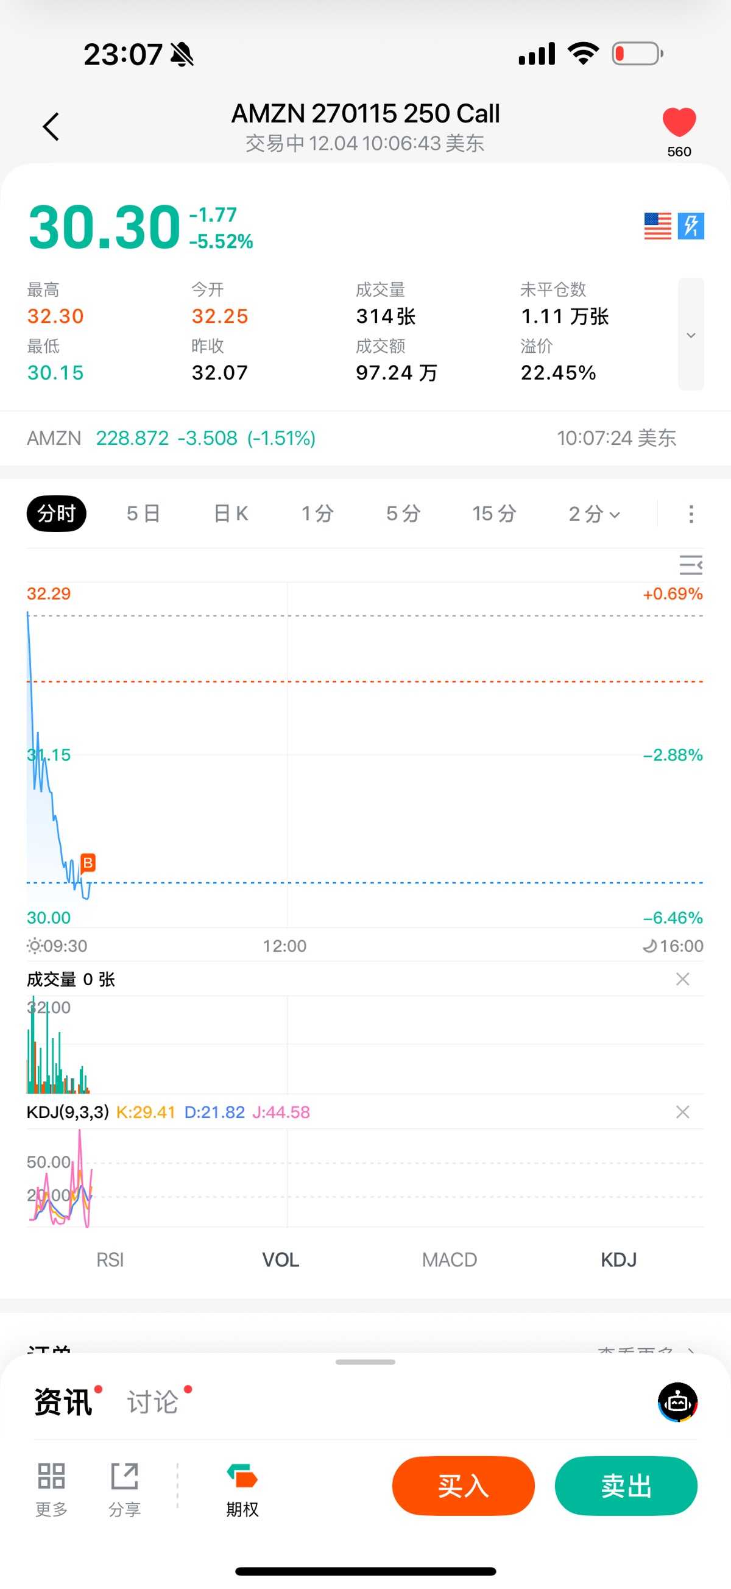Expand the quote details chevron panel
731x1589 pixels.
pyautogui.click(x=691, y=335)
